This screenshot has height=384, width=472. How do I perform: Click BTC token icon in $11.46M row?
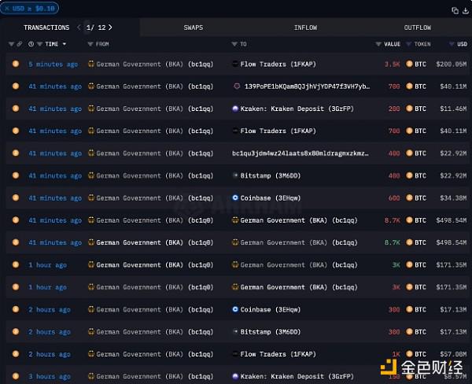pos(409,109)
